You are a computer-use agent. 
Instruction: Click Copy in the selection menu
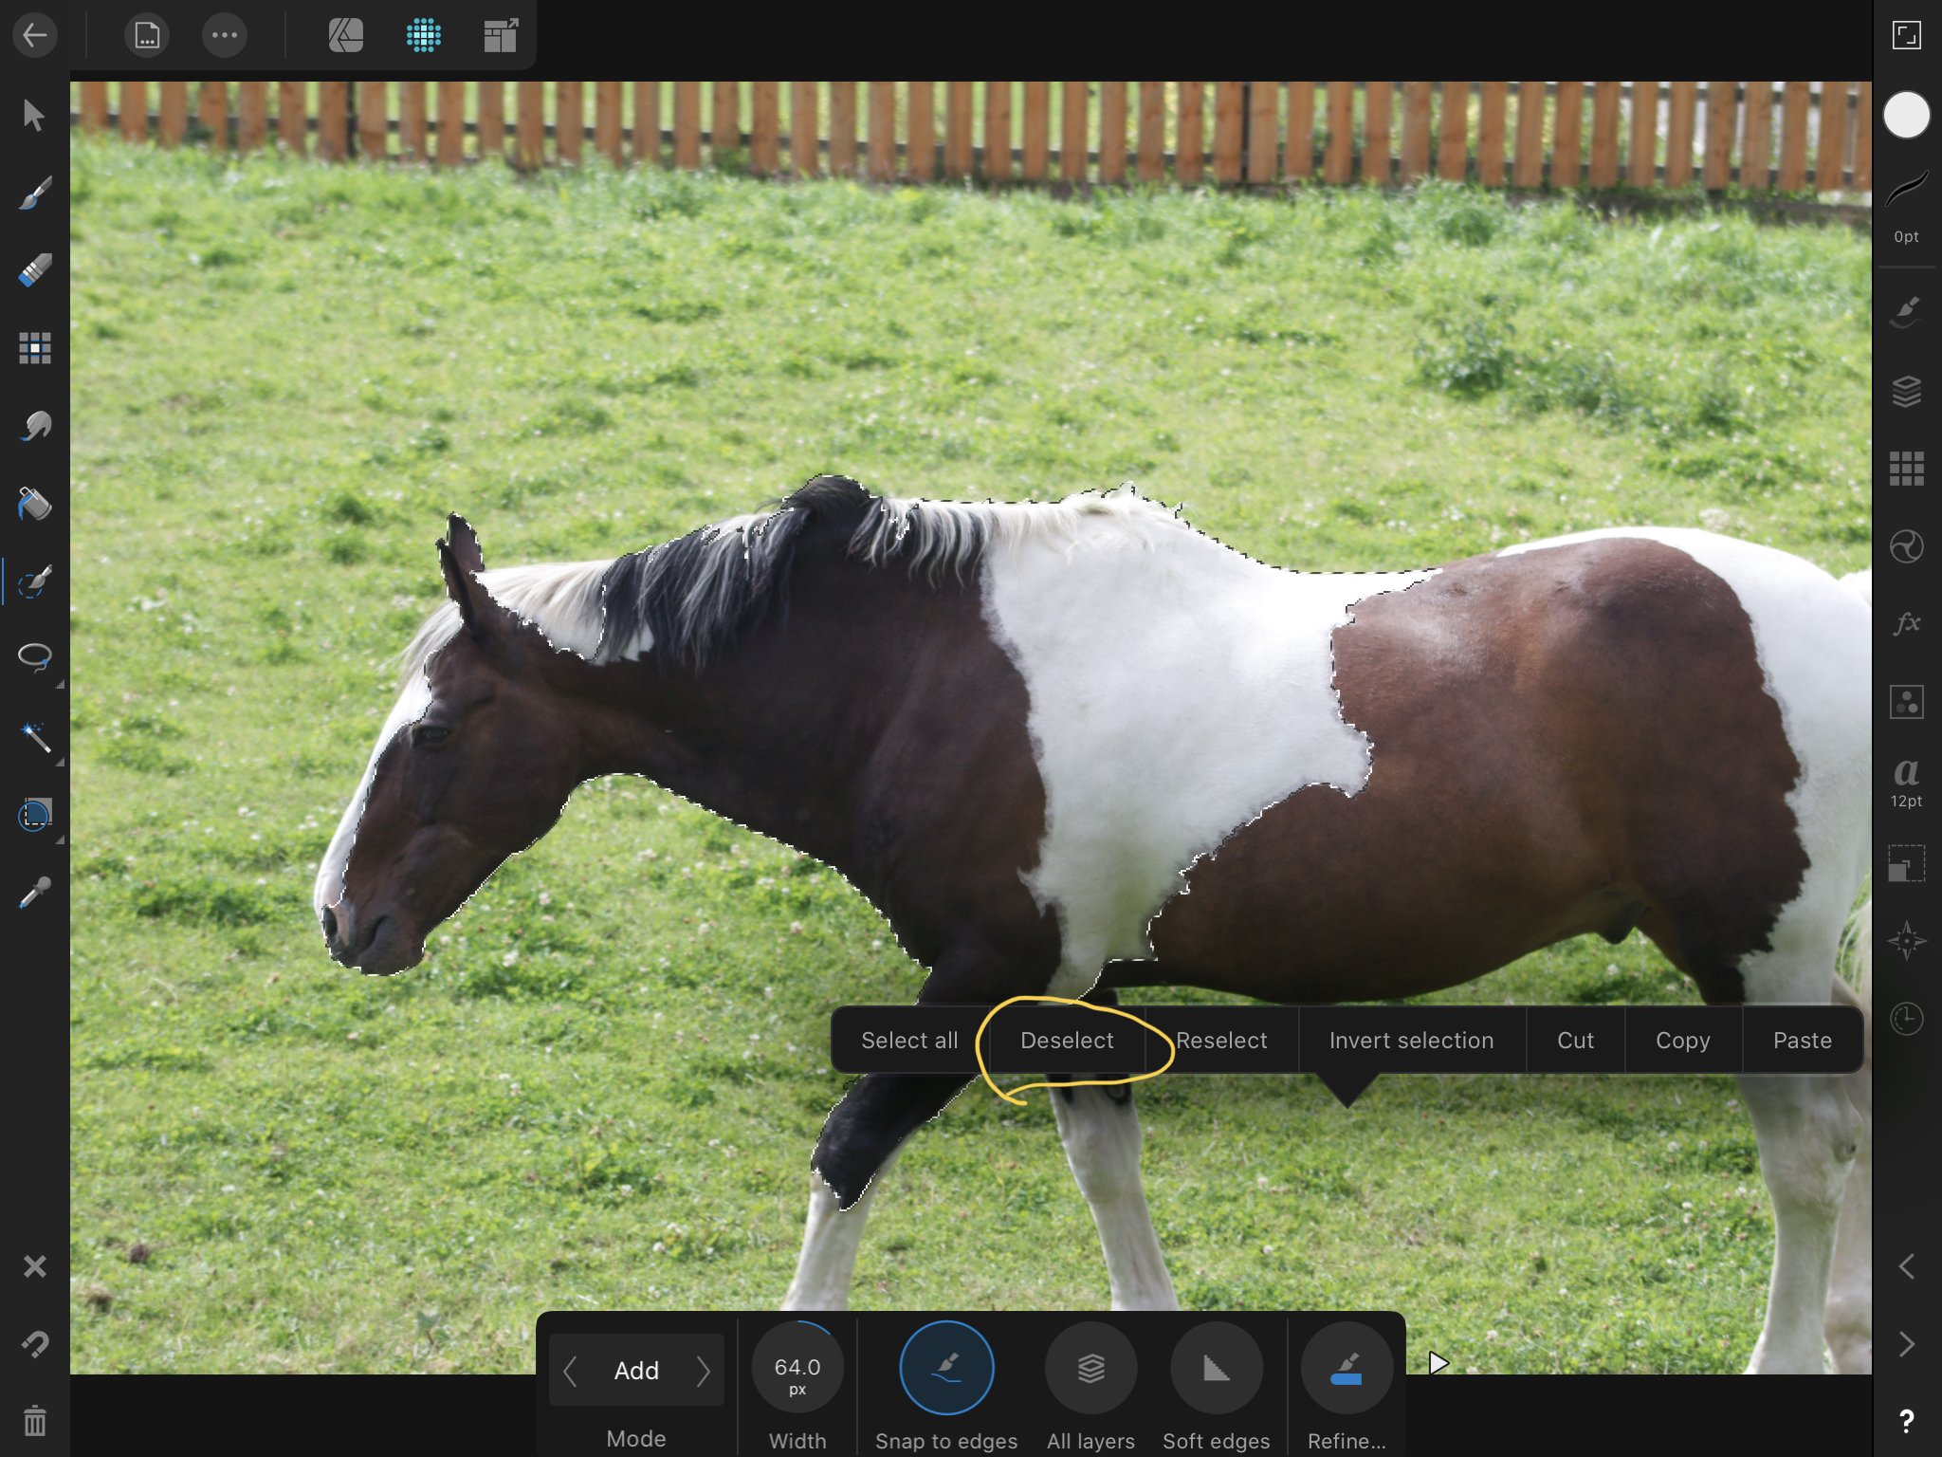[x=1683, y=1040]
